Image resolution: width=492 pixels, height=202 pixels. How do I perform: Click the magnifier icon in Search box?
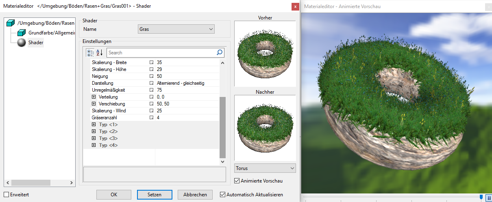[220, 53]
